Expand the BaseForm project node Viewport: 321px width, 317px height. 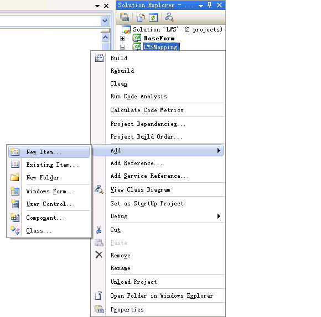click(x=122, y=39)
